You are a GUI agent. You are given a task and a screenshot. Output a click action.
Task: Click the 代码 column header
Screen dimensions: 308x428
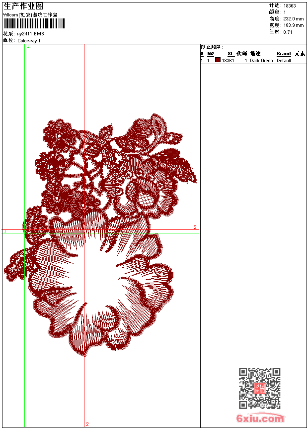[242, 54]
